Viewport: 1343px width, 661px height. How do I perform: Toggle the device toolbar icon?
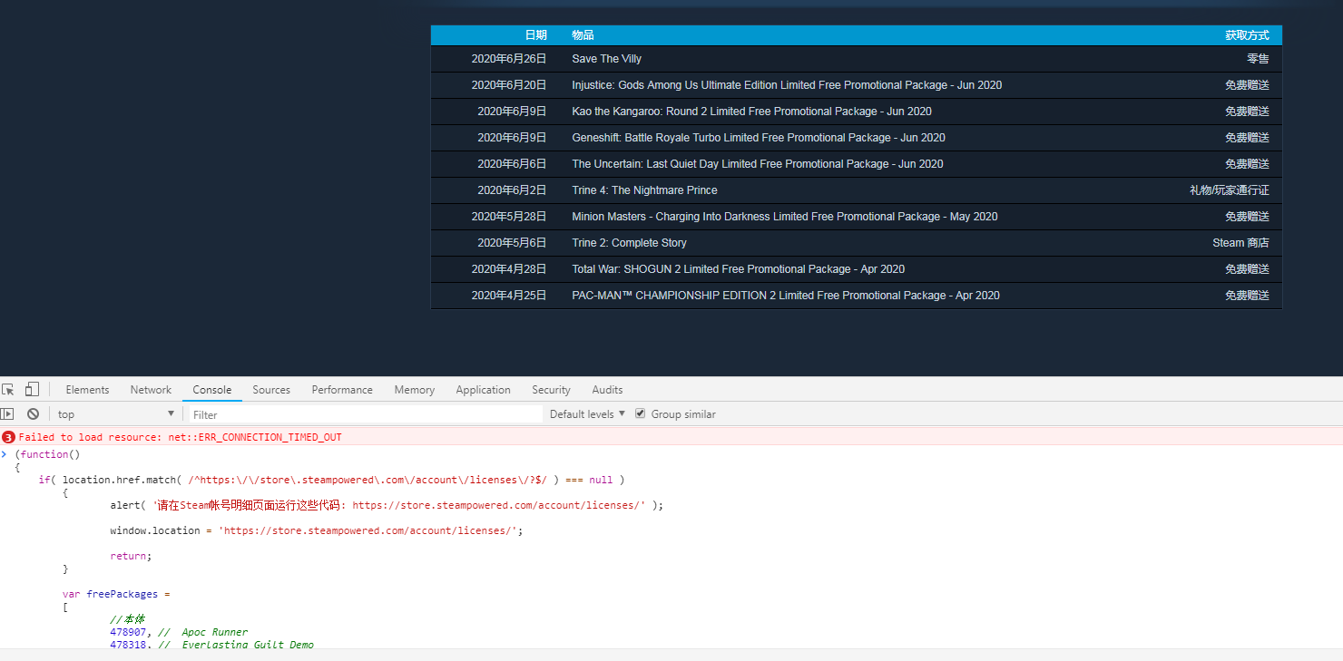(x=32, y=390)
